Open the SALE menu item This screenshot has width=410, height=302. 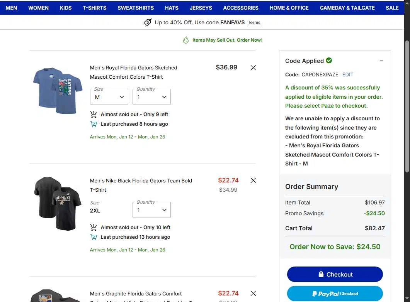(x=392, y=8)
